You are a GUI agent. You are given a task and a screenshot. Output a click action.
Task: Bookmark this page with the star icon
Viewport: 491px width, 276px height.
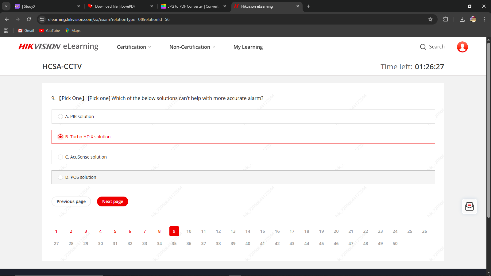coord(430,19)
